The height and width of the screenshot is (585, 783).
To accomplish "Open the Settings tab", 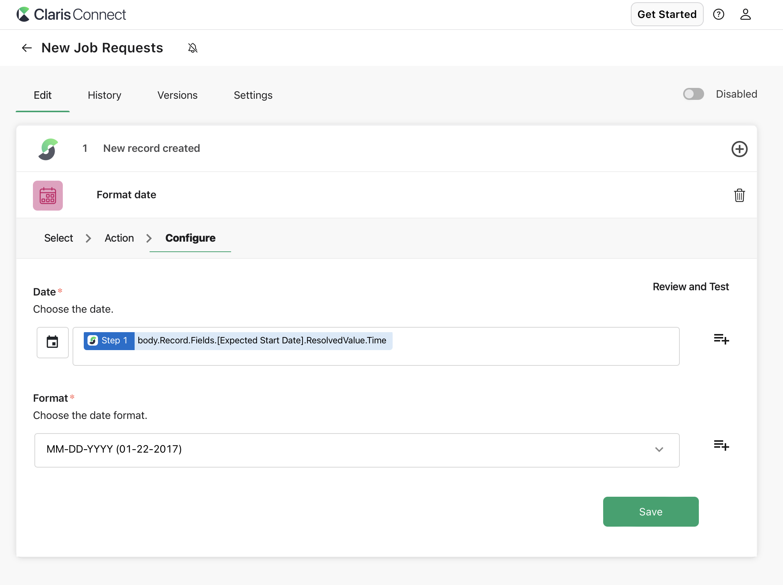I will tap(253, 95).
